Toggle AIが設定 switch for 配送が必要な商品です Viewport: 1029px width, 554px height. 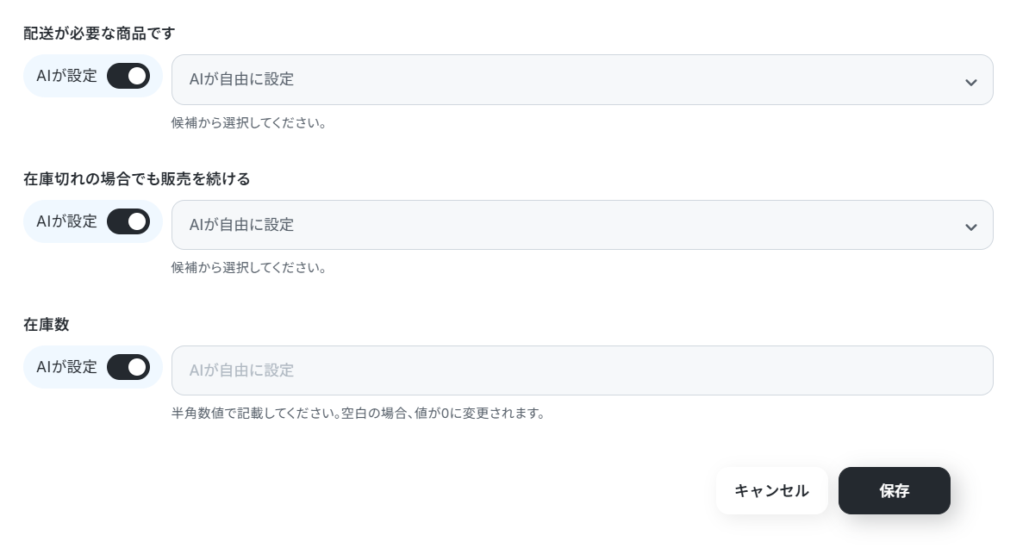pyautogui.click(x=128, y=76)
